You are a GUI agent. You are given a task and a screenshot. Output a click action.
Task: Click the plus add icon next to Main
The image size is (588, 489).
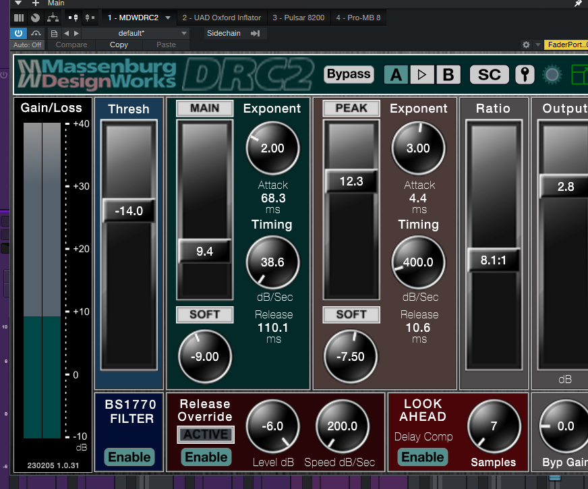pyautogui.click(x=36, y=3)
